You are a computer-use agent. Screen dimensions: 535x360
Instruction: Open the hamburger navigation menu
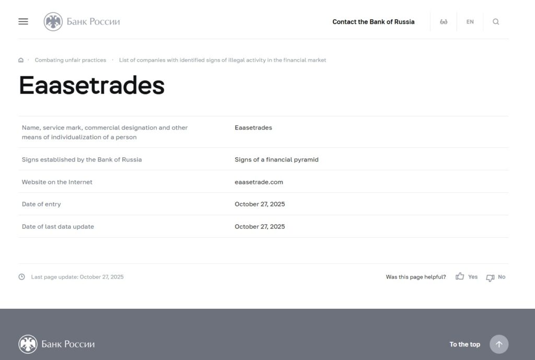23,21
